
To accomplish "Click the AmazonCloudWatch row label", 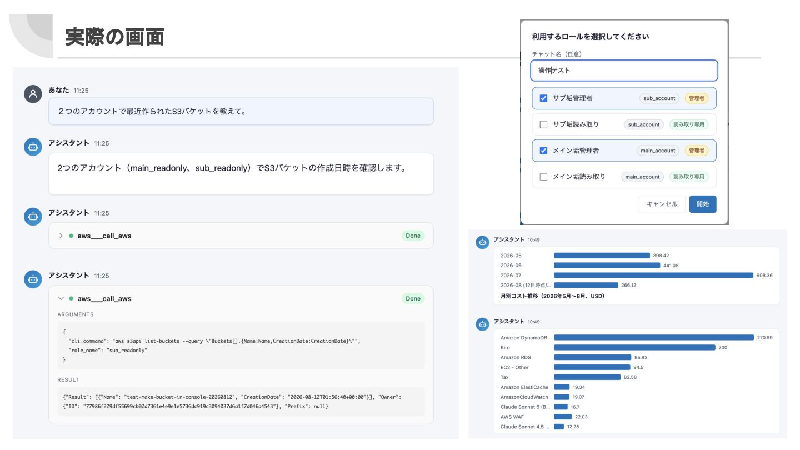I will [x=524, y=397].
